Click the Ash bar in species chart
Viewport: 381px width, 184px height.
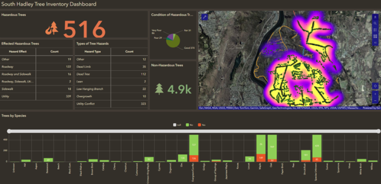(26, 160)
